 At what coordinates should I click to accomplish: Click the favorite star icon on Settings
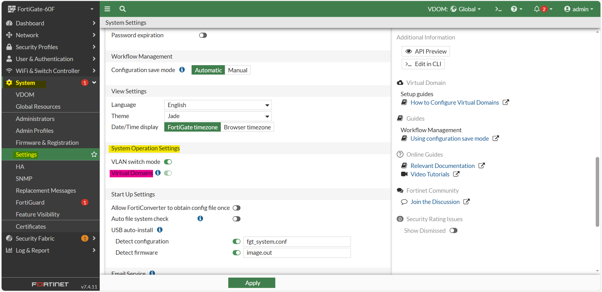94,154
